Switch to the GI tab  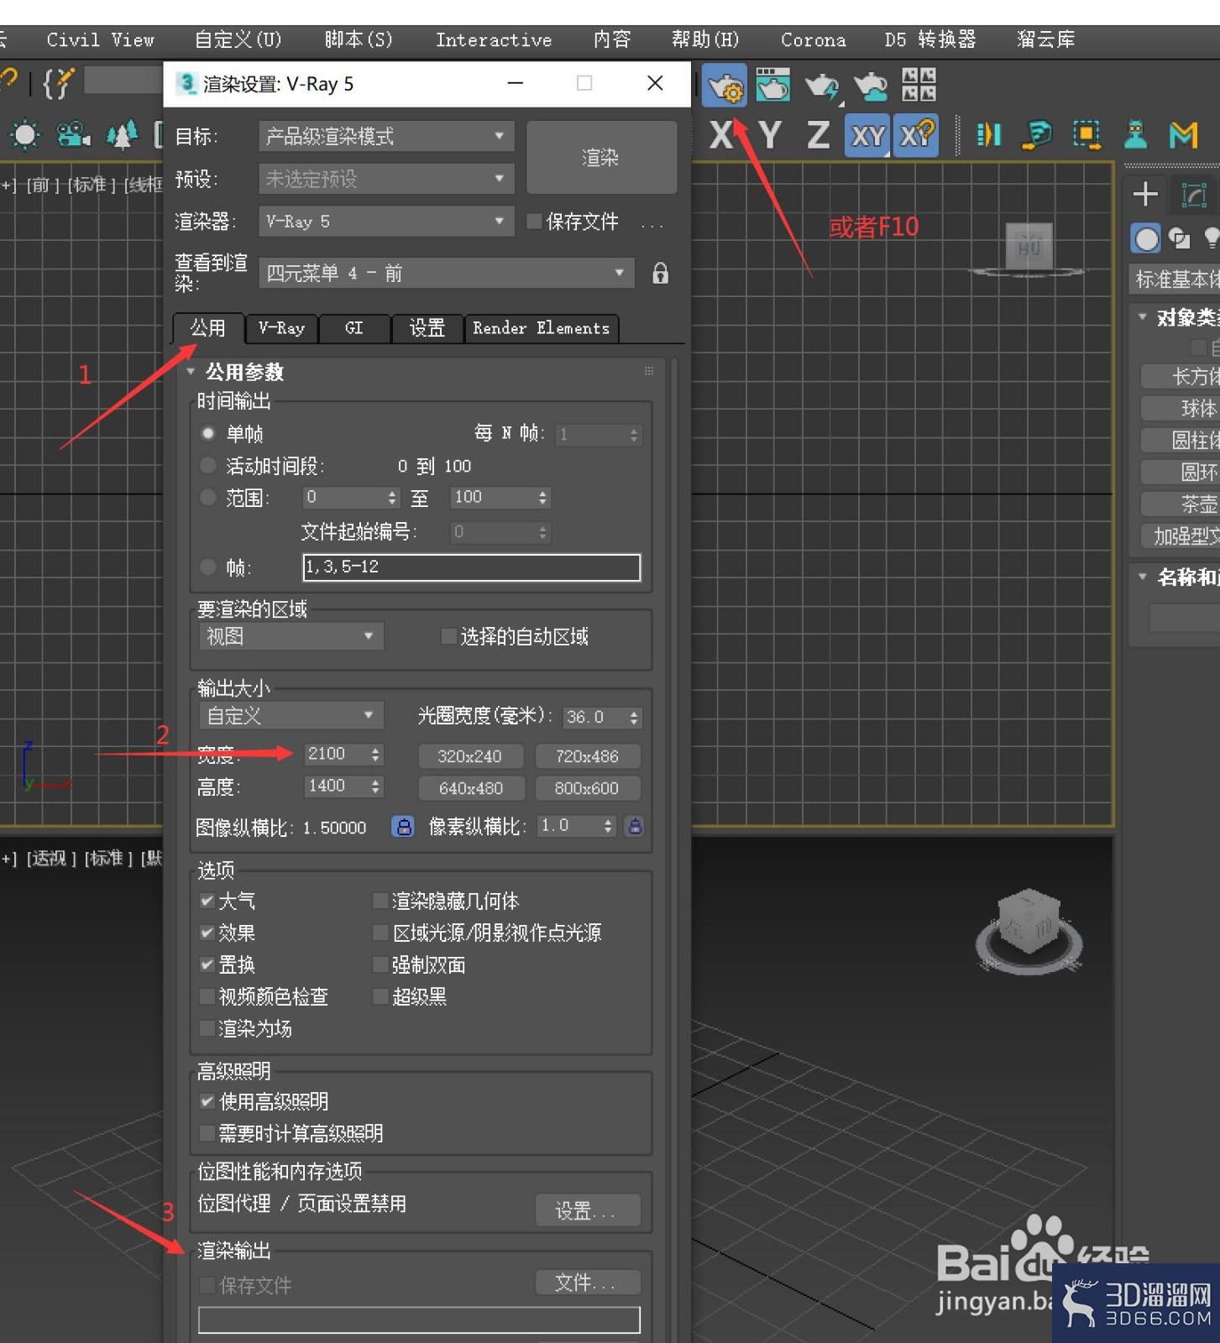point(354,328)
